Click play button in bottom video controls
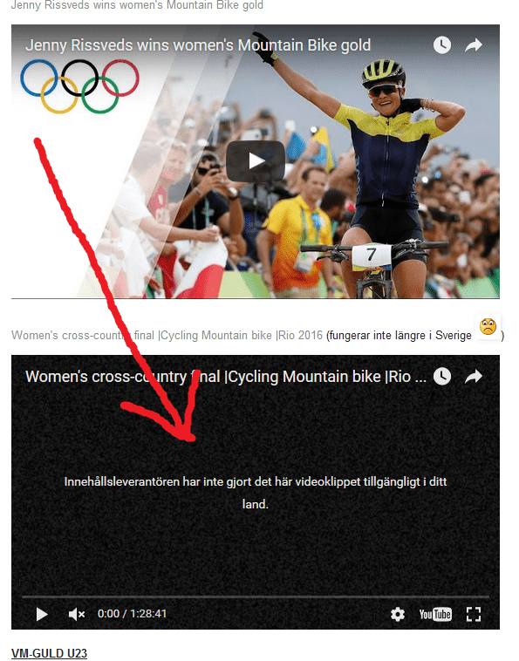Image resolution: width=519 pixels, height=661 pixels. 42,614
